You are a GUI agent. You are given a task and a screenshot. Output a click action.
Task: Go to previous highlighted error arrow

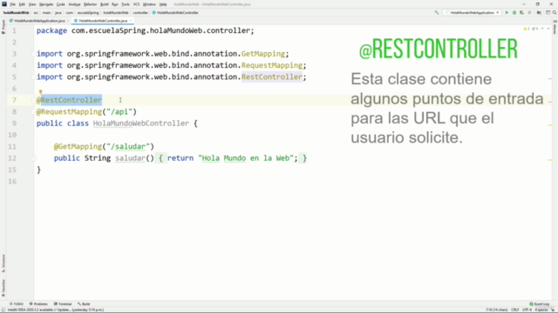point(542,29)
